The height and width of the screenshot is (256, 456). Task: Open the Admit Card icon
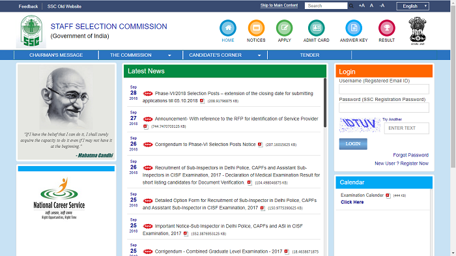317,28
